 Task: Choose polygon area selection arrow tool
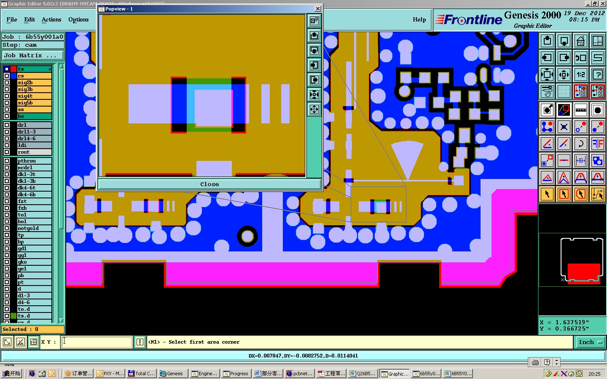pyautogui.click(x=581, y=194)
